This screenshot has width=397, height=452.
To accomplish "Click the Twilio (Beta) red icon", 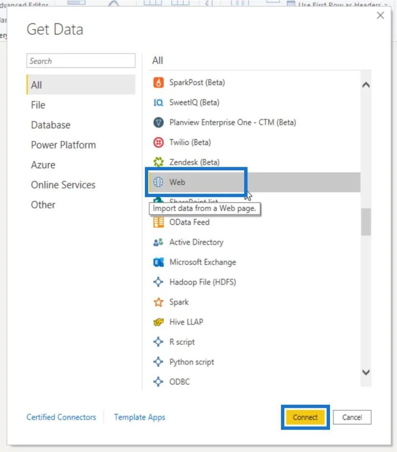I will (x=158, y=142).
